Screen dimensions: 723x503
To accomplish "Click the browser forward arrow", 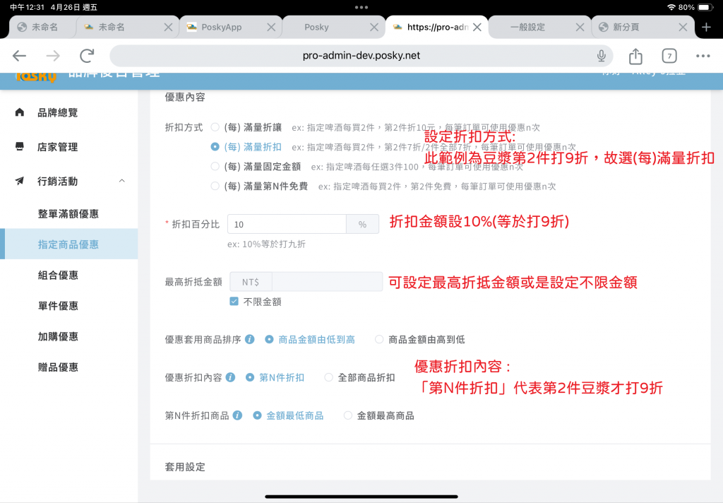I will point(53,56).
